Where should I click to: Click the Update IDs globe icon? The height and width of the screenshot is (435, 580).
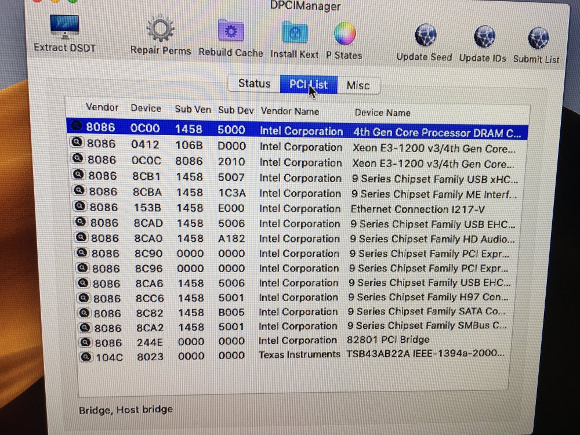[484, 37]
